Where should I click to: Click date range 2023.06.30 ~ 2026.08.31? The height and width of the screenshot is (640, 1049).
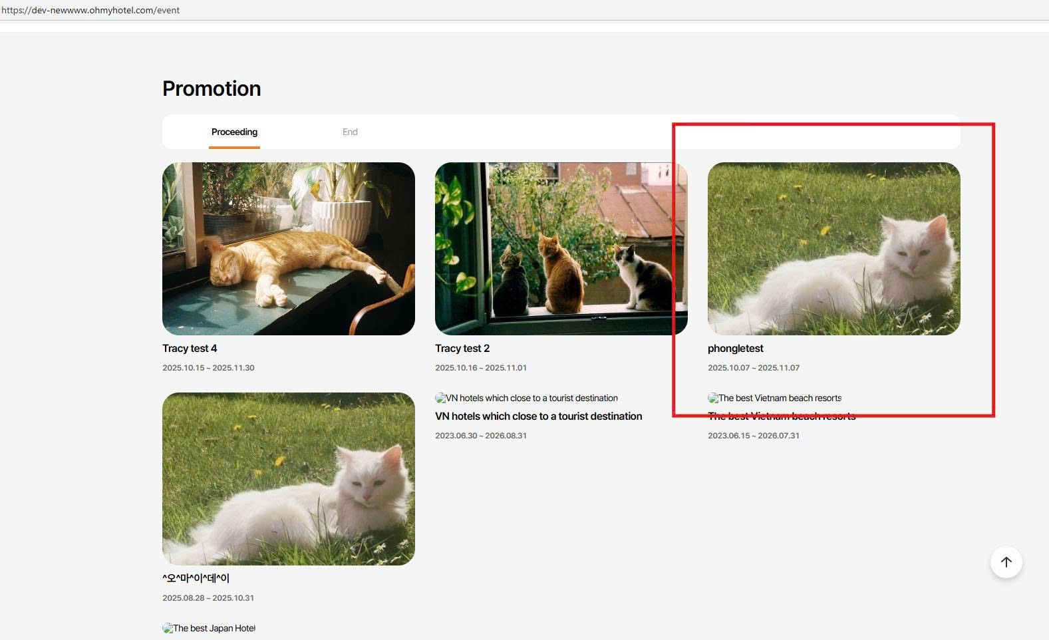point(481,436)
